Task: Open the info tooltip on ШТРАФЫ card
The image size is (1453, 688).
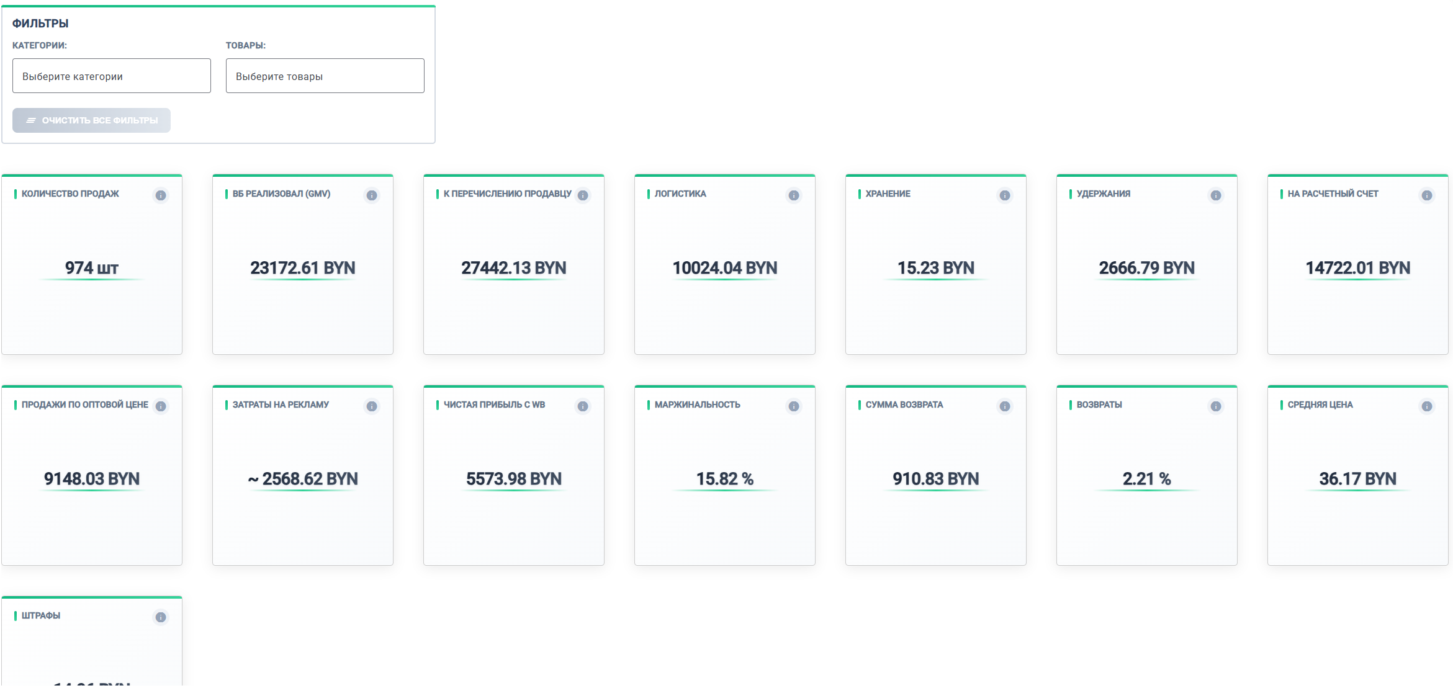Action: pyautogui.click(x=161, y=617)
